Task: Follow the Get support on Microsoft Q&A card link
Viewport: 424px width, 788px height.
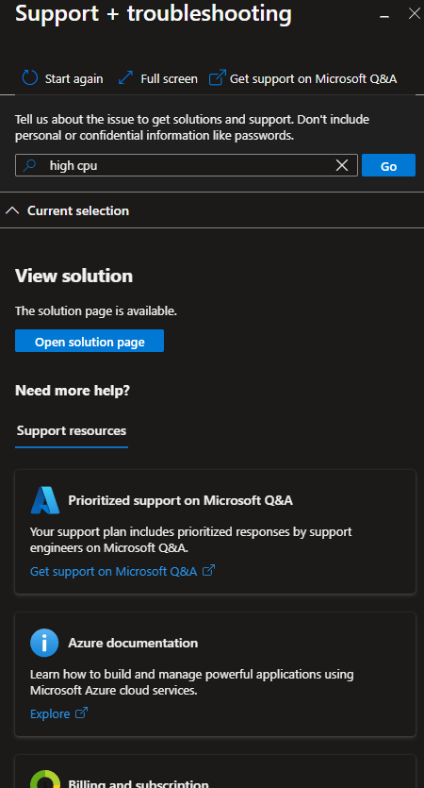Action: pyautogui.click(x=113, y=571)
